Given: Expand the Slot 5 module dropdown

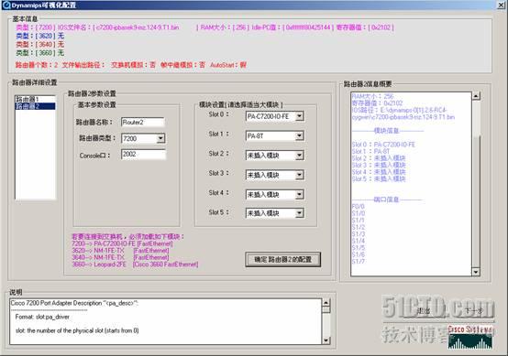Looking at the screenshot, I should point(299,213).
